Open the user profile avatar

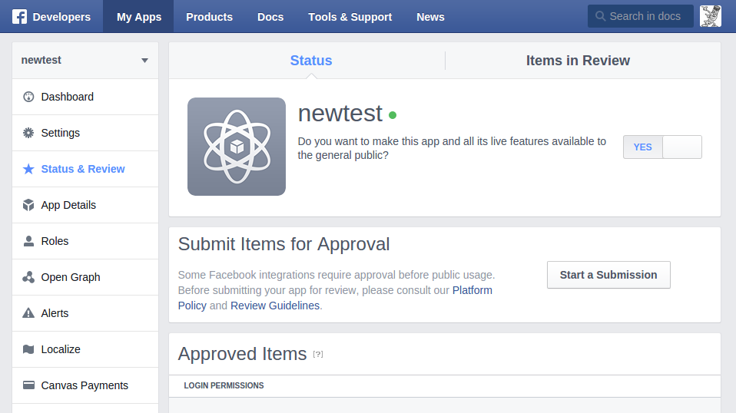(x=710, y=16)
